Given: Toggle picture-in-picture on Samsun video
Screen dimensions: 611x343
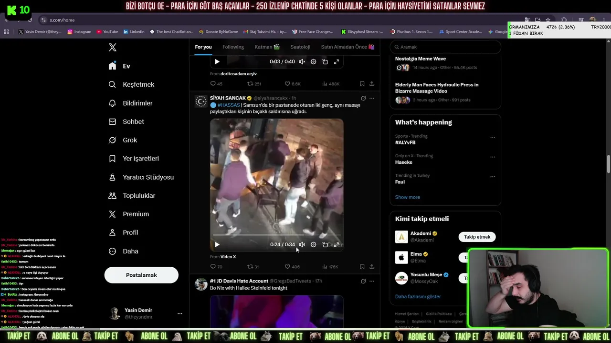Looking at the screenshot, I should coord(325,244).
